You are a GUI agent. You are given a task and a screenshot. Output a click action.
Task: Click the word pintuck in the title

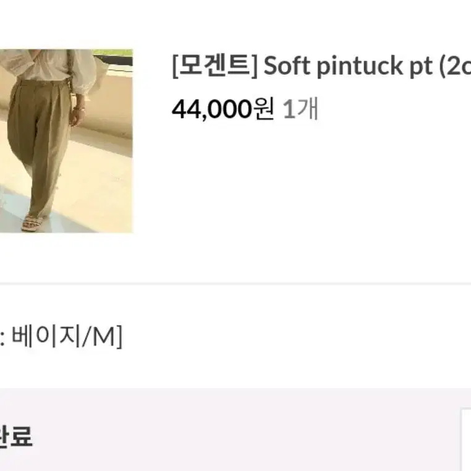click(x=360, y=66)
